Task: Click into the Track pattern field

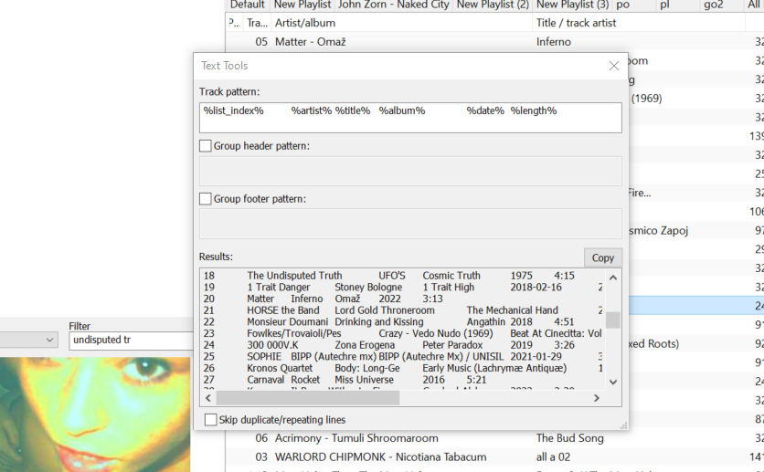Action: click(x=409, y=118)
